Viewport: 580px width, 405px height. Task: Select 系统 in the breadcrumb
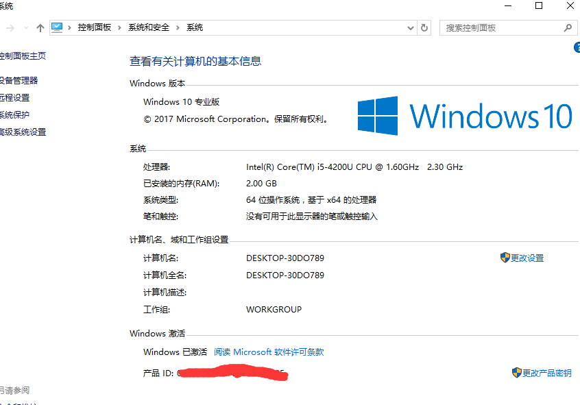[195, 27]
